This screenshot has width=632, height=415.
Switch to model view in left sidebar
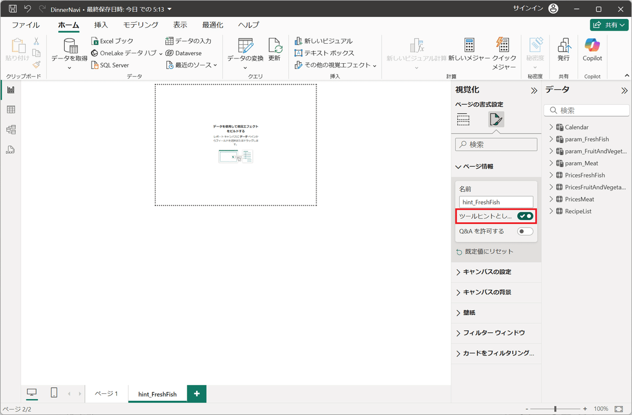(11, 130)
